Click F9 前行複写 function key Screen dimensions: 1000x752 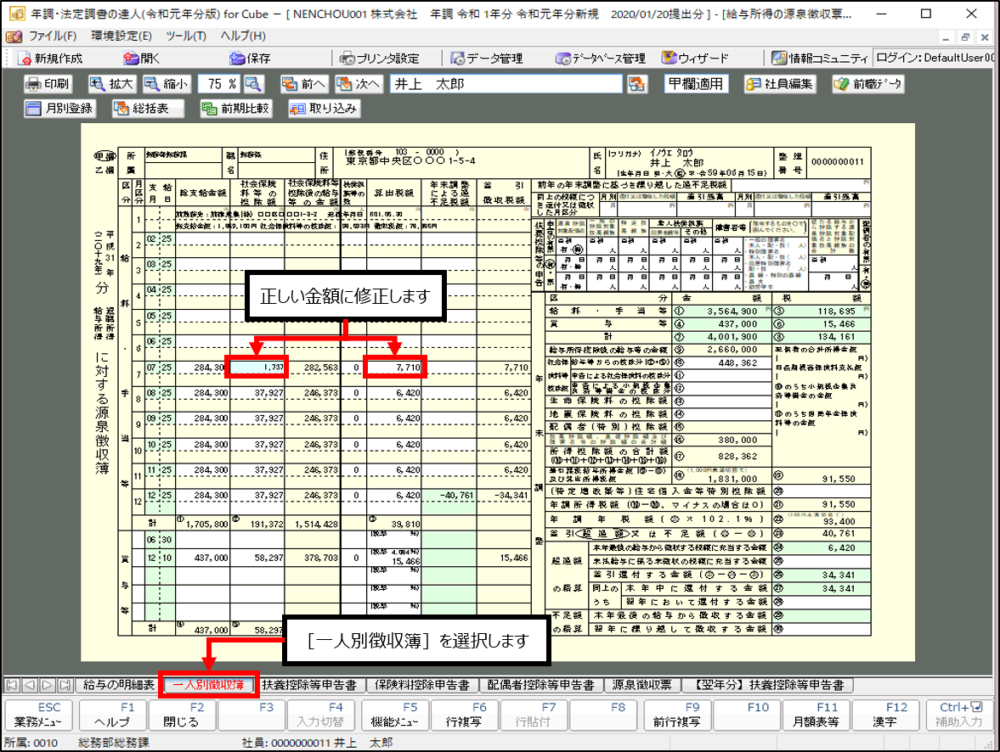pos(677,715)
